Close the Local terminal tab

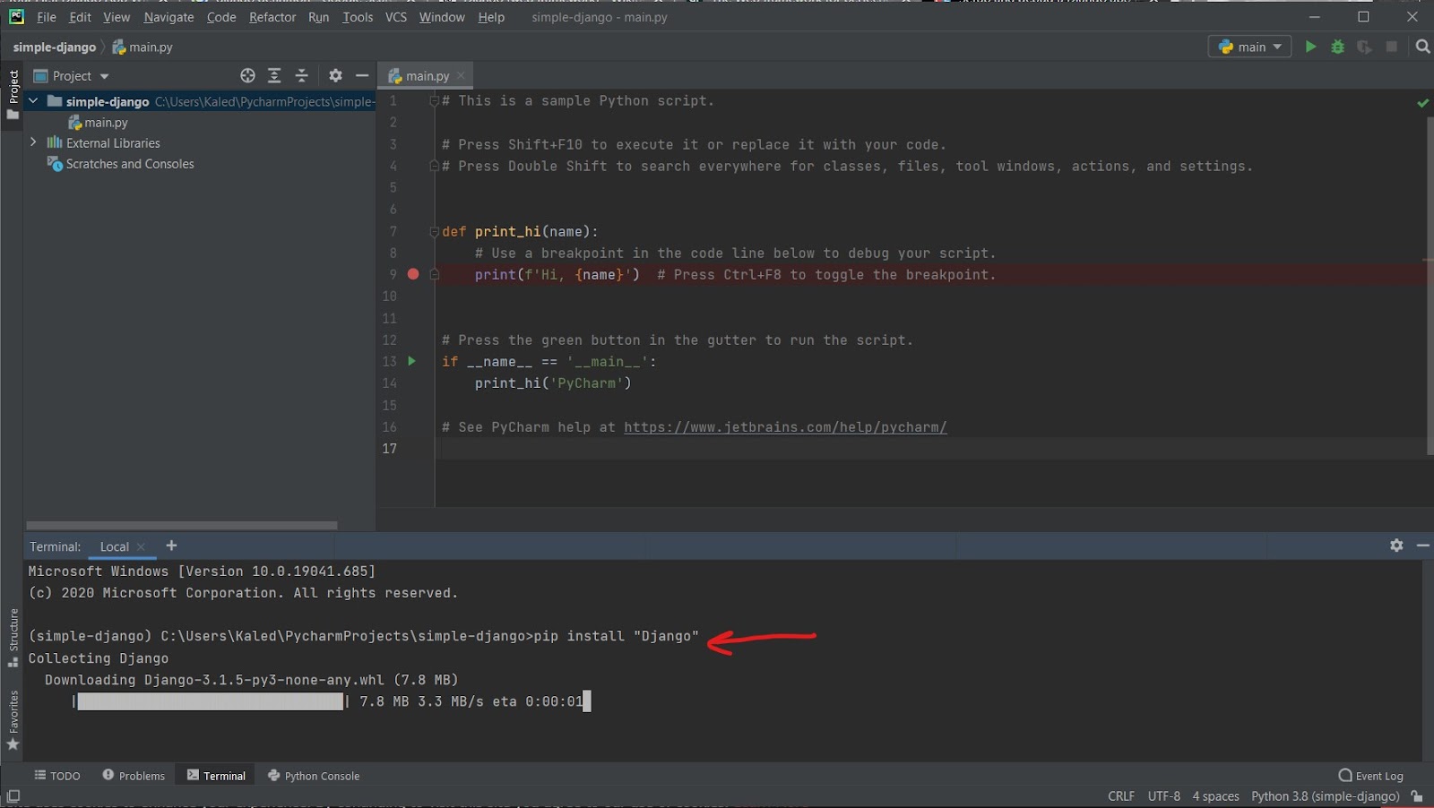pos(141,546)
